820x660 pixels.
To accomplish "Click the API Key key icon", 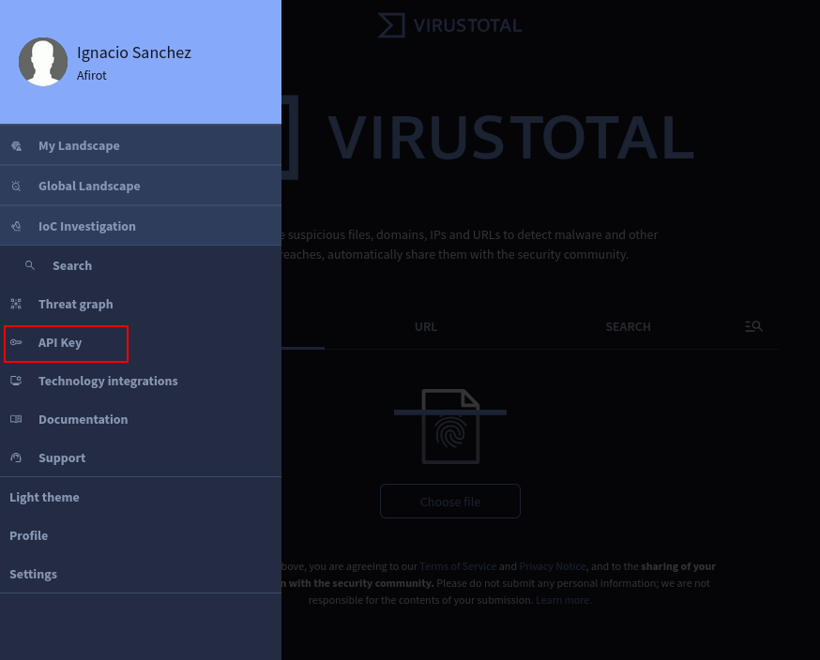I will point(16,343).
